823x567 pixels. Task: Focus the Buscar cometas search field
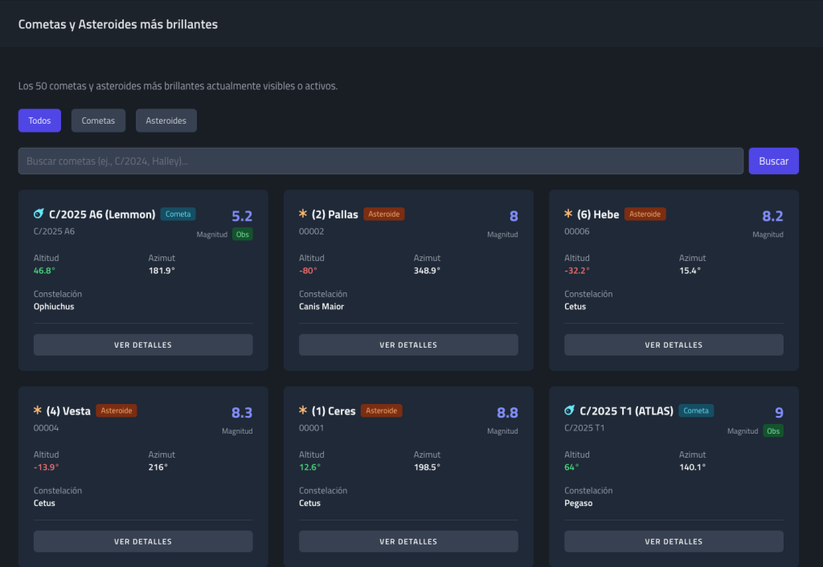380,161
